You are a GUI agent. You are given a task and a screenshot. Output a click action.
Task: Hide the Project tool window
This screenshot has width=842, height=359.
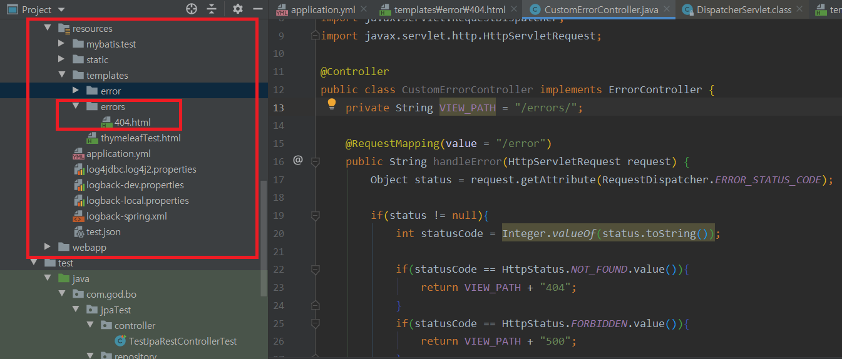point(257,9)
